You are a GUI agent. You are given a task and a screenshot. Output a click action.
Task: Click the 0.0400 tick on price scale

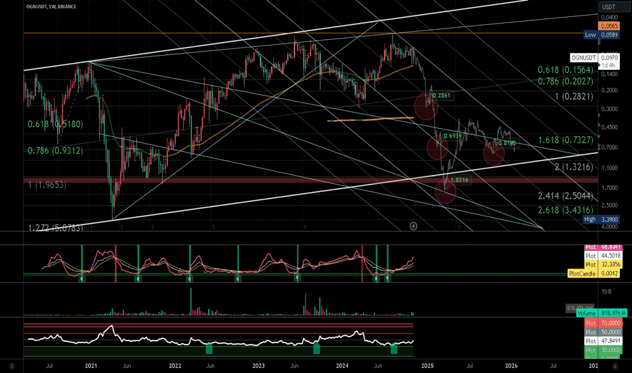click(609, 18)
